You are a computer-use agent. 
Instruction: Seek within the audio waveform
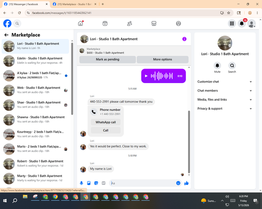point(162,76)
